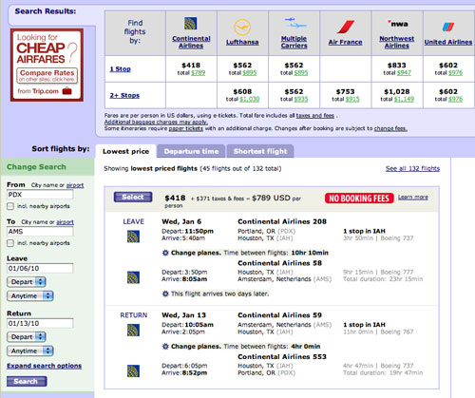Click the To airport field containing AMS

pyautogui.click(x=40, y=232)
